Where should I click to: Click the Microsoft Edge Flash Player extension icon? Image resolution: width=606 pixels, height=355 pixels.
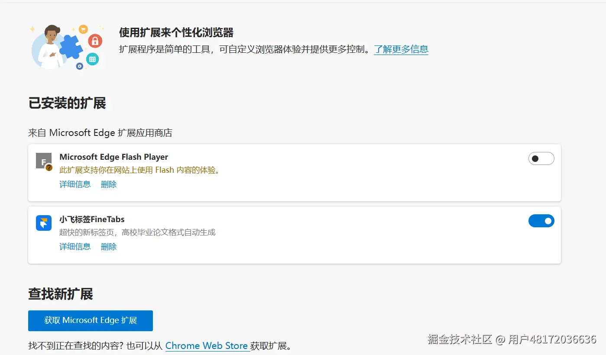(x=43, y=160)
